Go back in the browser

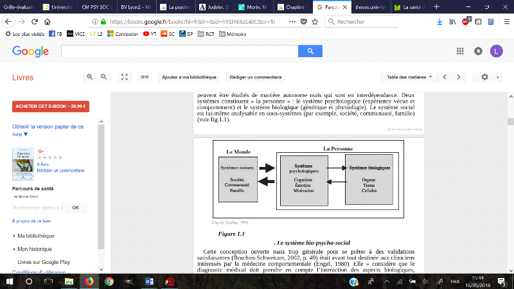tap(8, 22)
